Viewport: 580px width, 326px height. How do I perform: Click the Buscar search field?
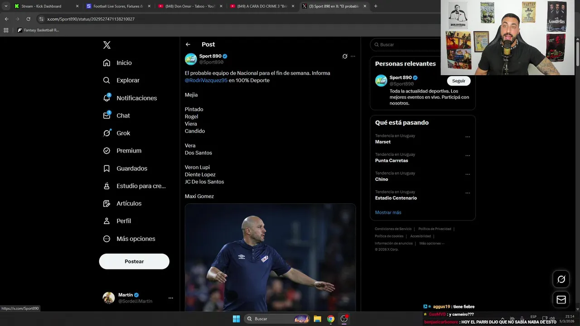point(406,44)
